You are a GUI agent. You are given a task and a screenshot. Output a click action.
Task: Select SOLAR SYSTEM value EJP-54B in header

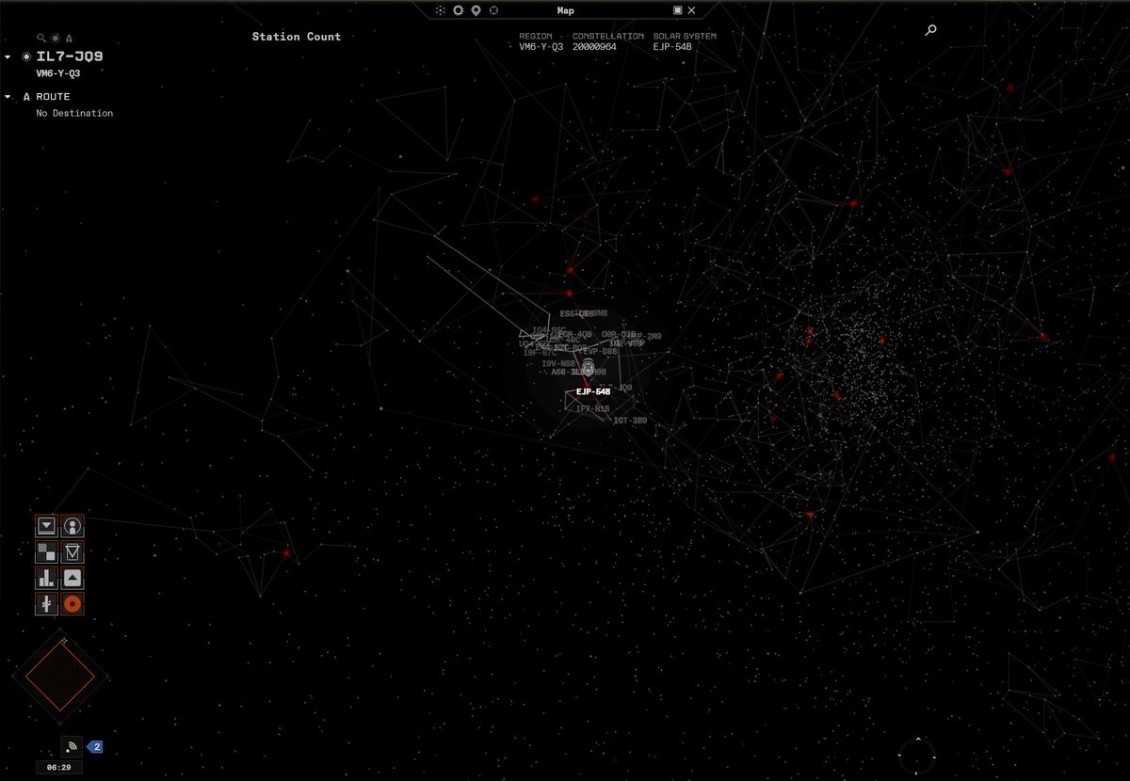672,46
